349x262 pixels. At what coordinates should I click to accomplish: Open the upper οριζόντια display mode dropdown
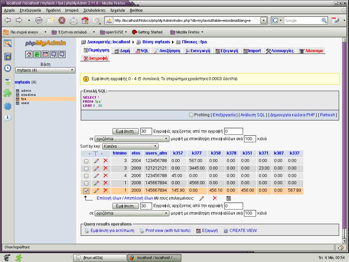click(132, 139)
